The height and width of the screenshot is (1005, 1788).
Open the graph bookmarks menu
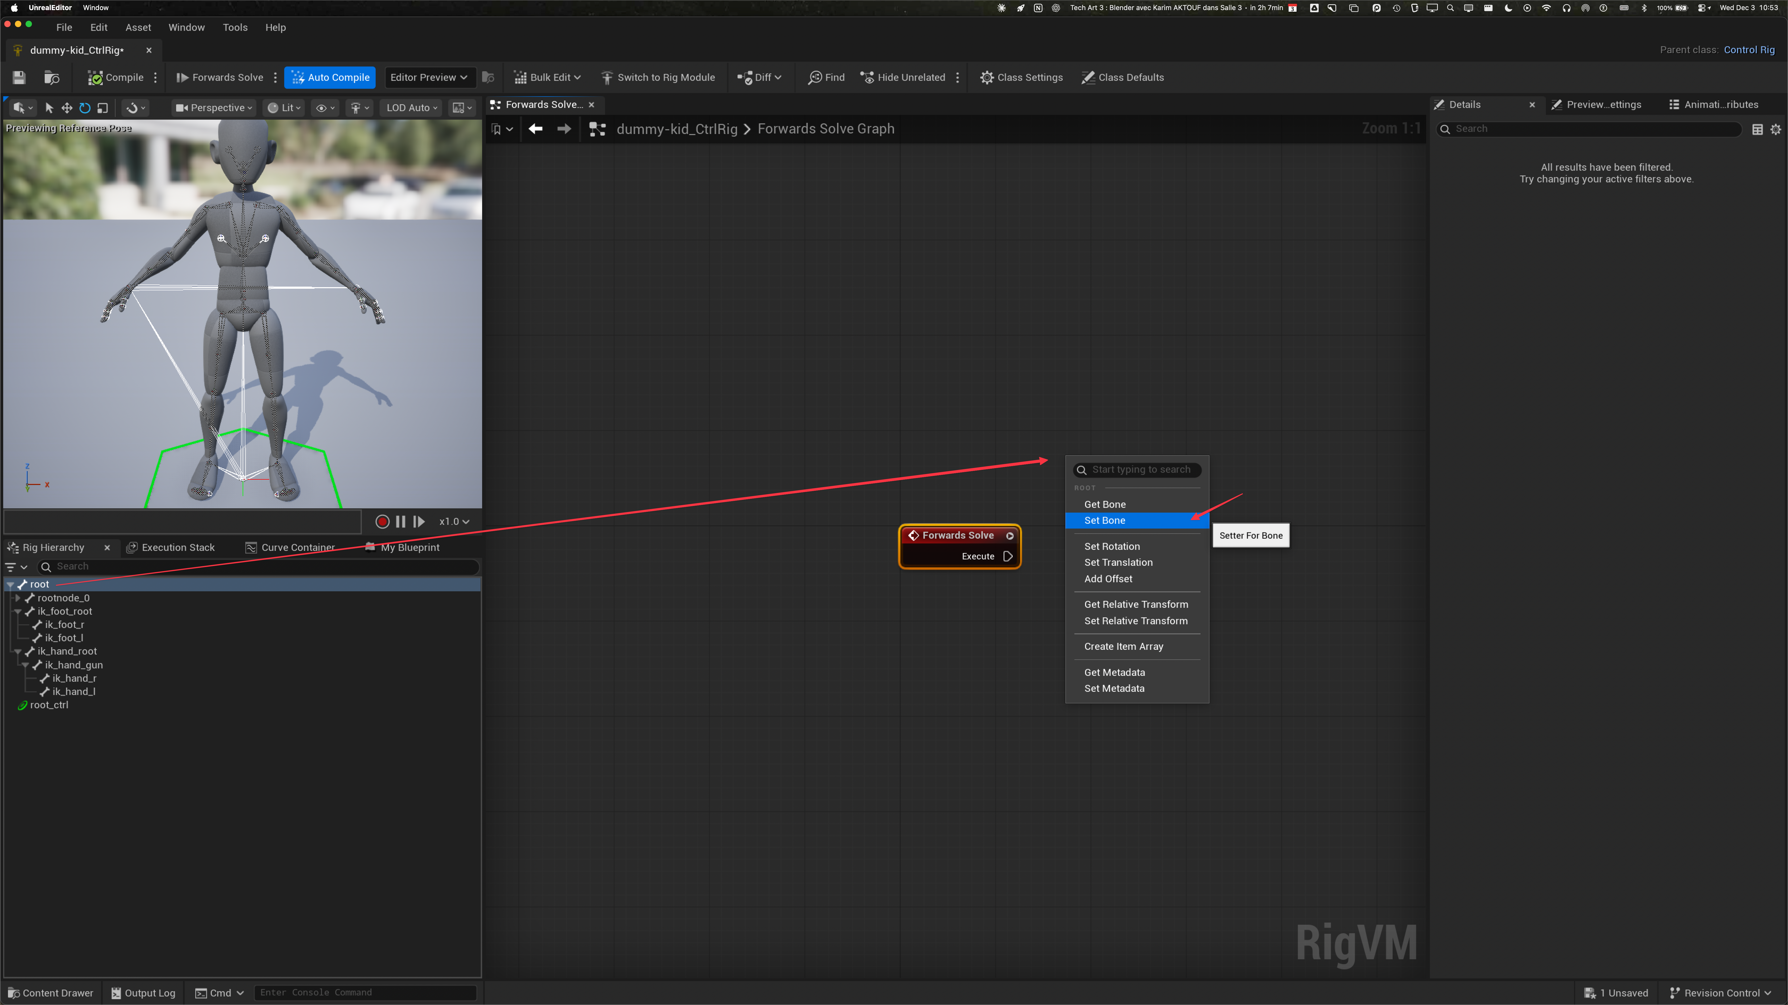502,129
